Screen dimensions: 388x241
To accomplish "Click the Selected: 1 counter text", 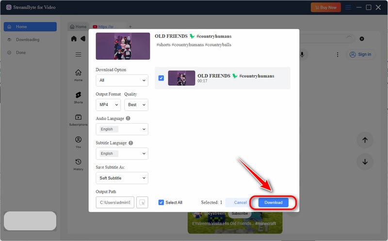I will pyautogui.click(x=211, y=202).
